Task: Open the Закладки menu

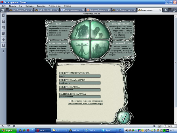Action: [x=30, y=6]
